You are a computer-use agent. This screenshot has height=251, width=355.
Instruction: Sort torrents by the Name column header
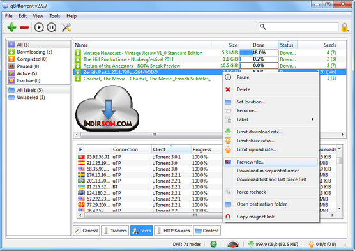click(142, 45)
